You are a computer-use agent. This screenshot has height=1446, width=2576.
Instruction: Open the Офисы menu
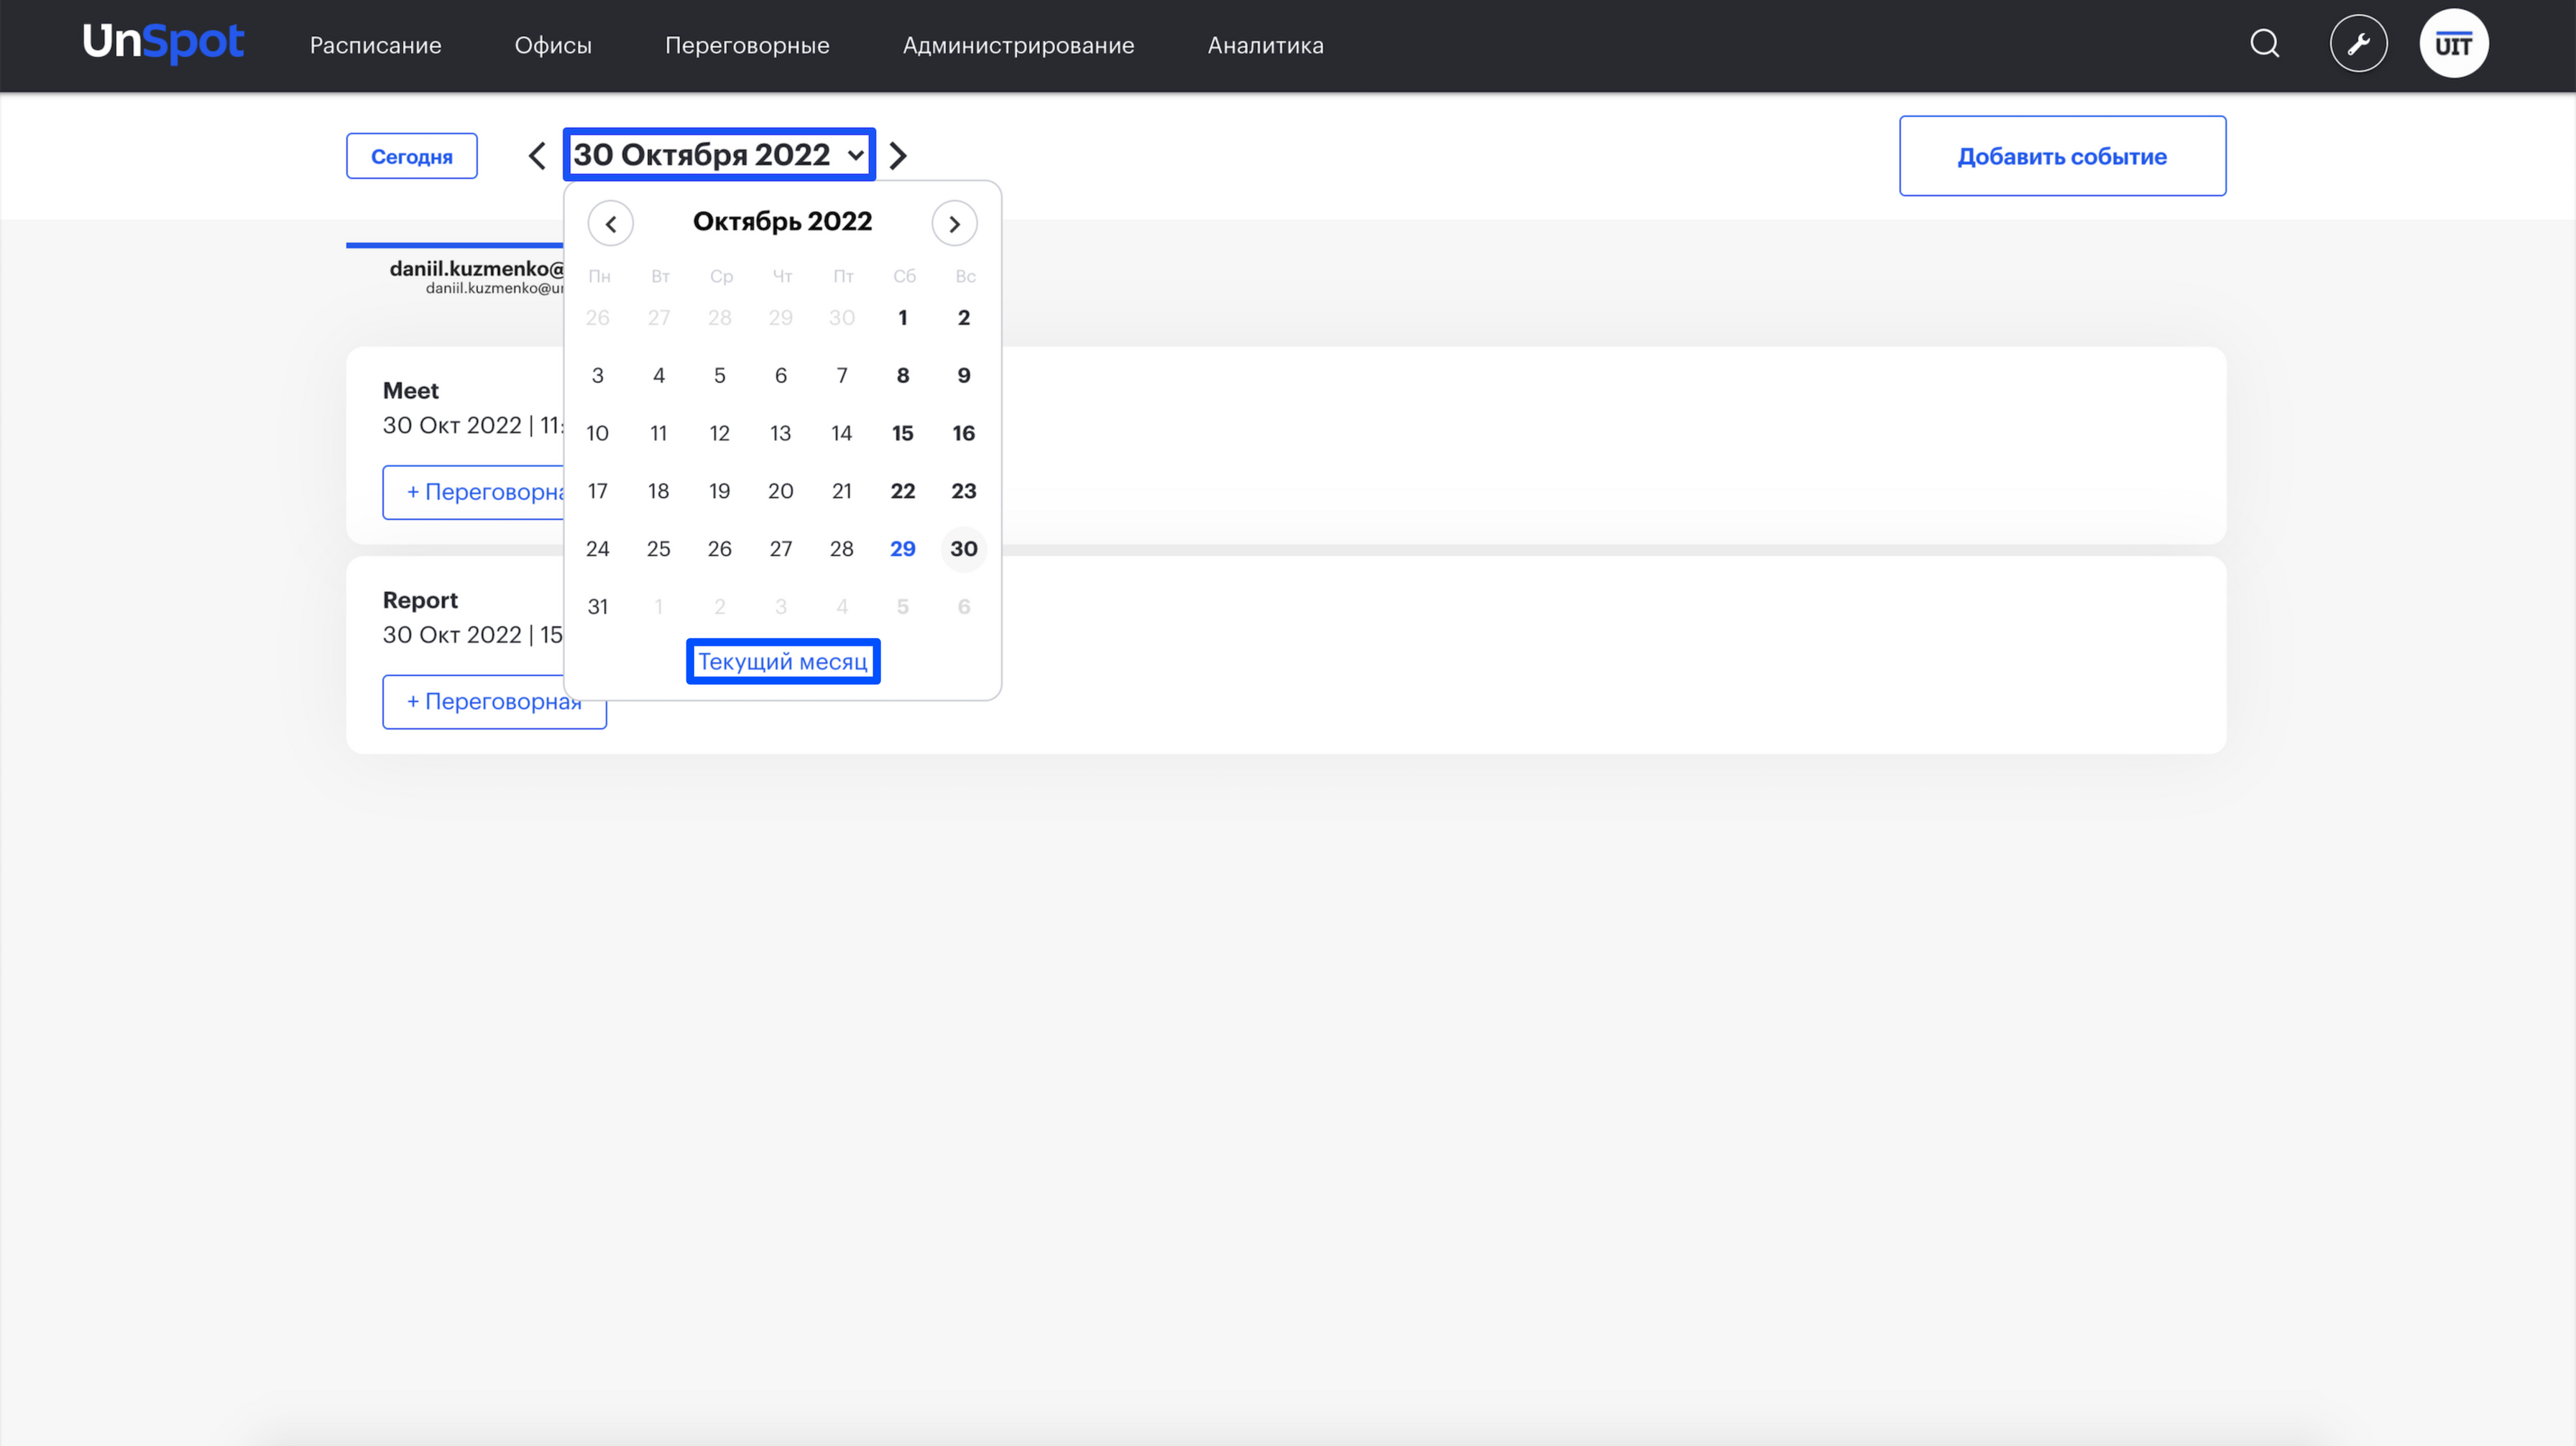click(553, 45)
